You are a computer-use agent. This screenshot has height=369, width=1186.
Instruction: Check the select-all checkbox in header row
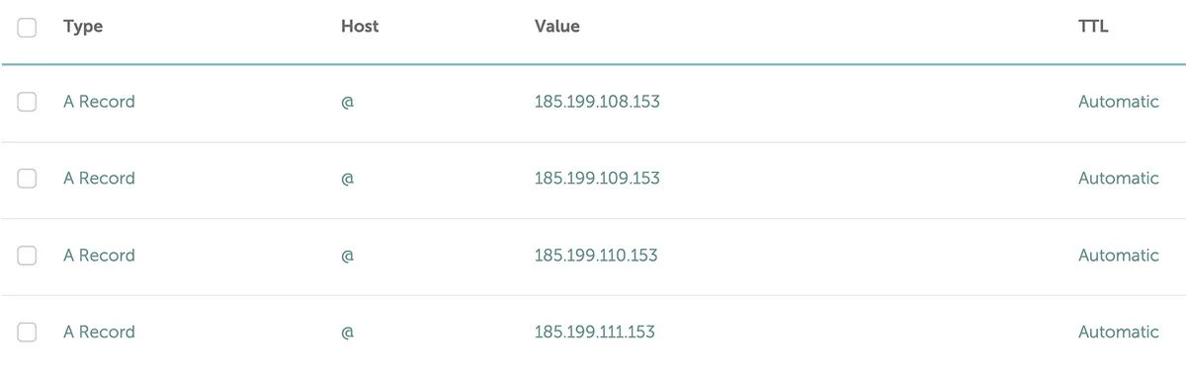tap(27, 28)
